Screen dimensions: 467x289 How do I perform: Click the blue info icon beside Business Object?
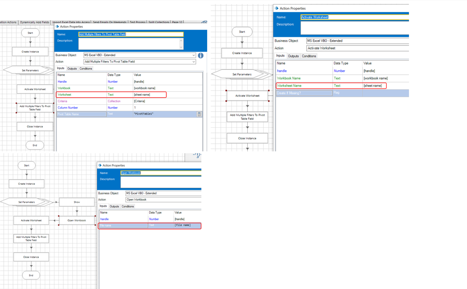201,55
